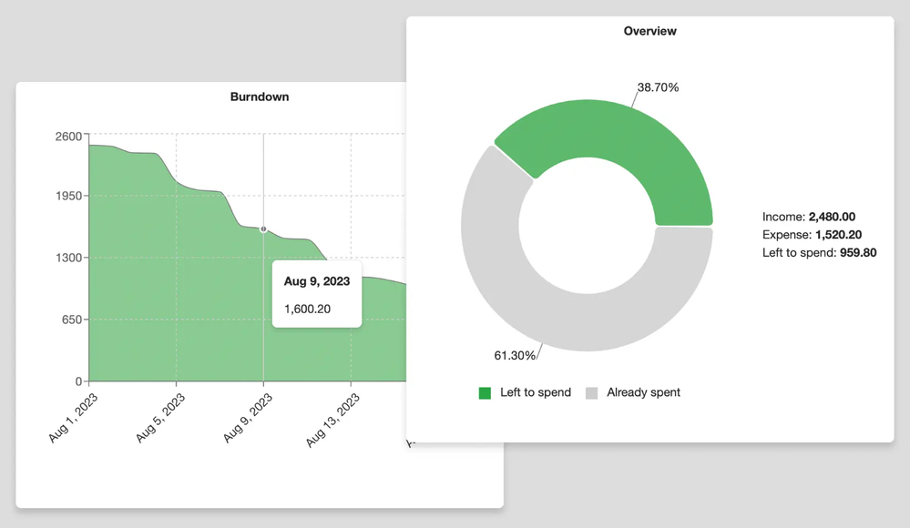Click the Overview chart title
910x528 pixels.
tap(649, 30)
